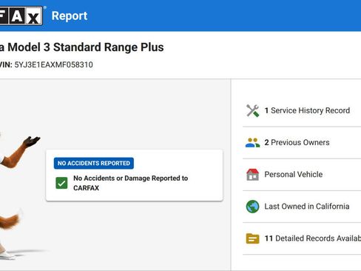The height and width of the screenshot is (271, 361).
Task: Click the NO ACCIDENTS REPORTED badge
Action: pyautogui.click(x=94, y=163)
